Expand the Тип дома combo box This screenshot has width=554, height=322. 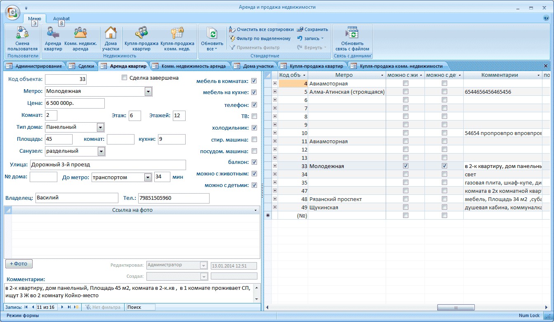(100, 127)
